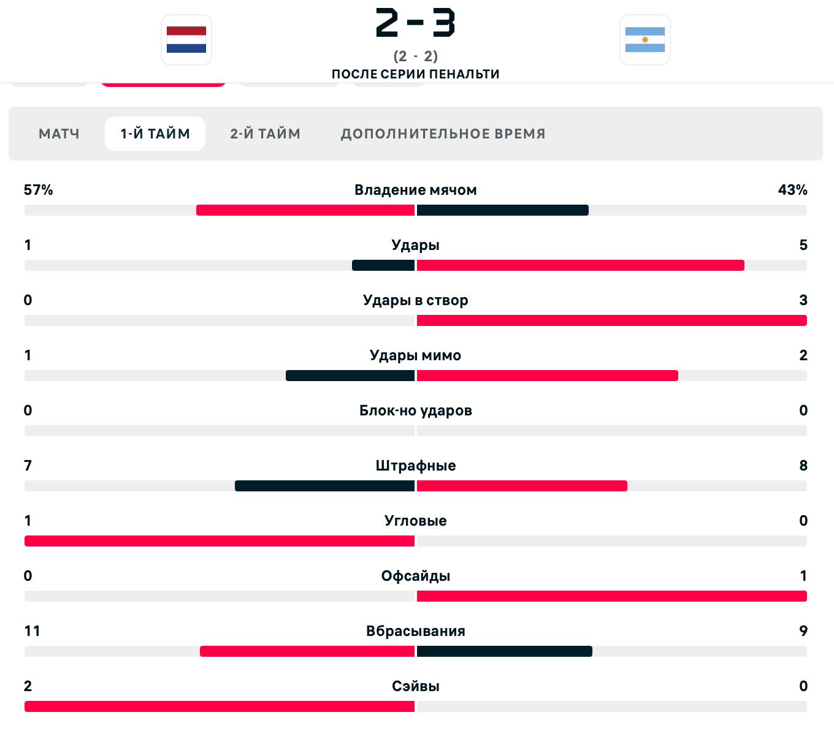Click the Удары мимо stat label
834x734 pixels.
(415, 355)
